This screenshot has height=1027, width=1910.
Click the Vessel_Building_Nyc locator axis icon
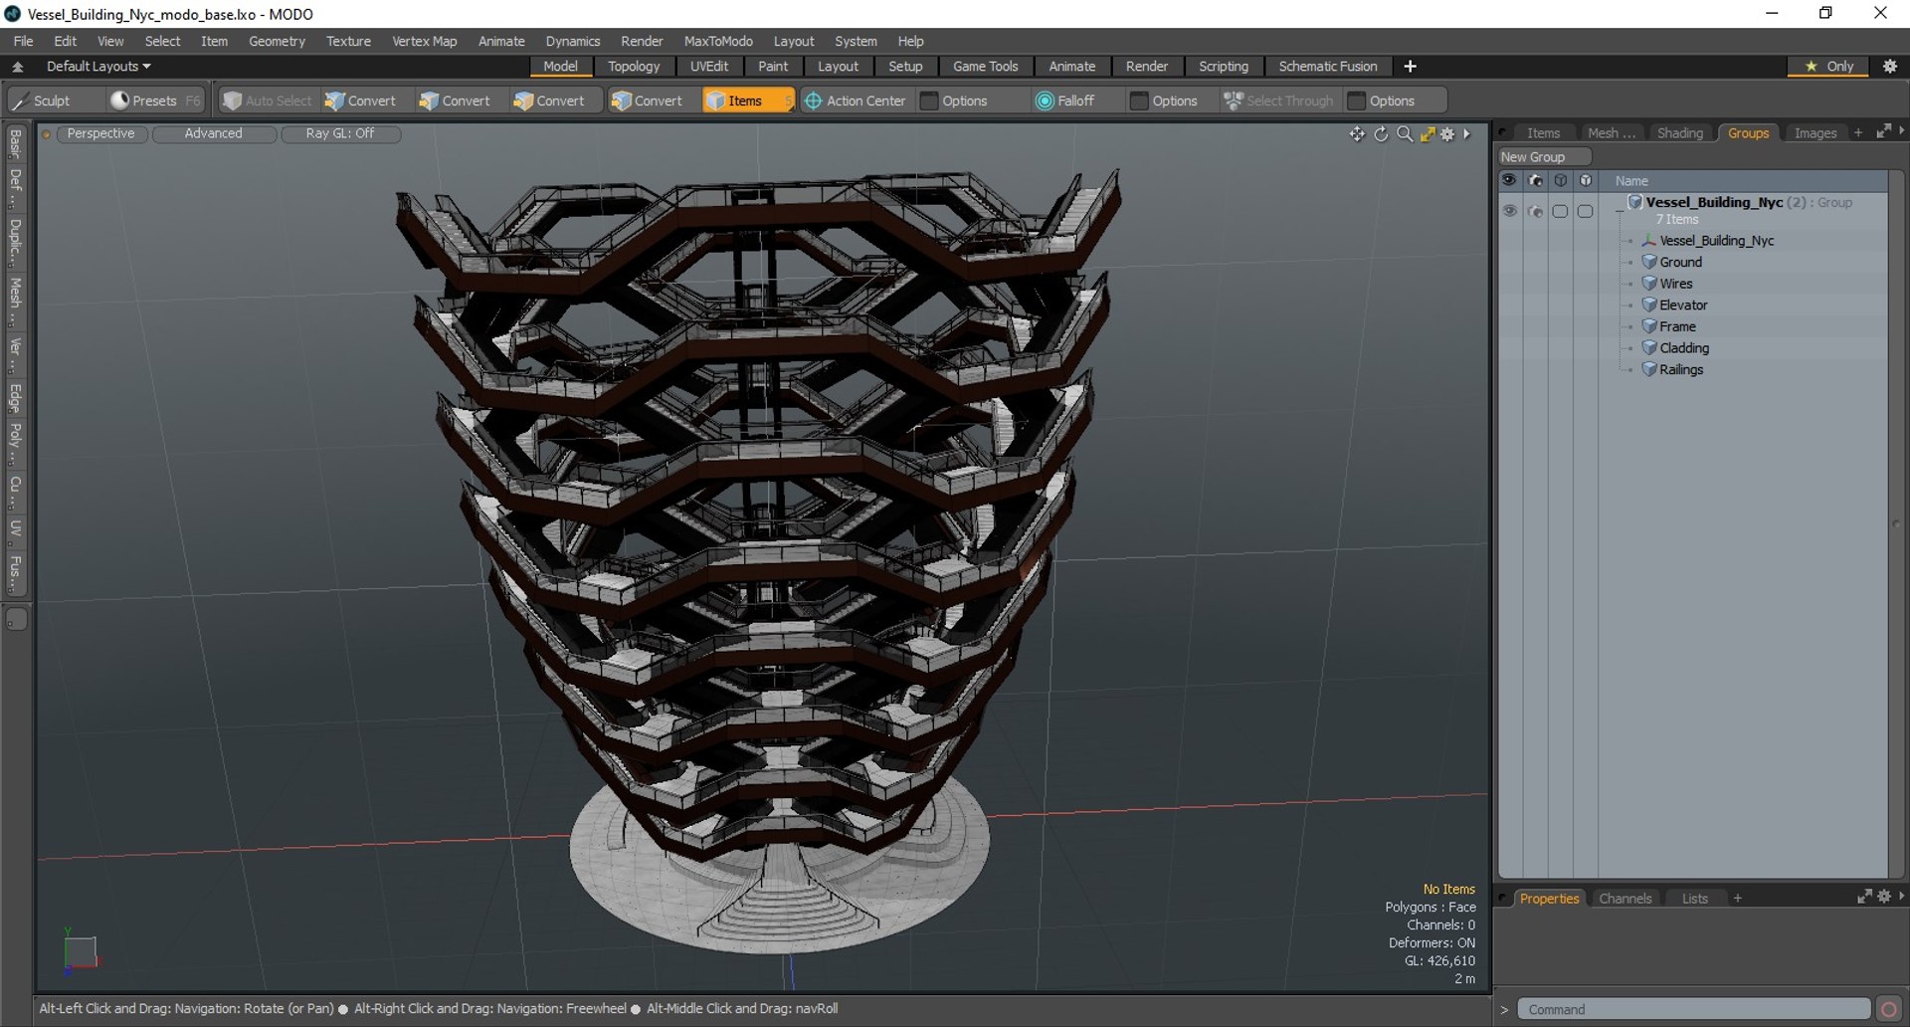point(1649,241)
